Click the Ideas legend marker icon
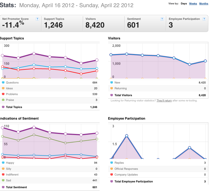The width and height of the screenshot is (210, 194). 3,88
